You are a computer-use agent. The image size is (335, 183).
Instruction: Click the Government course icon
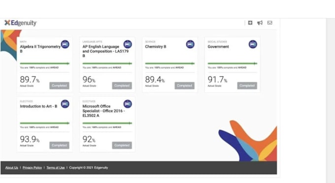(x=253, y=44)
